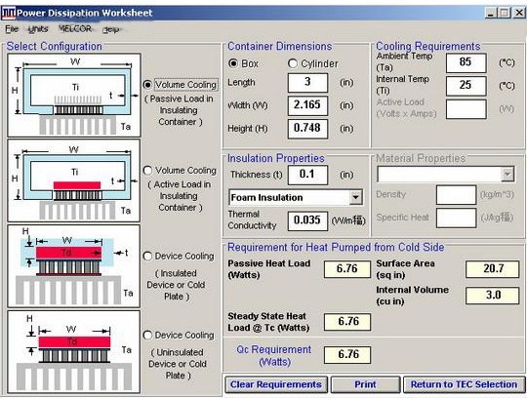Click the Print button
This screenshot has height=398, width=527.
365,384
